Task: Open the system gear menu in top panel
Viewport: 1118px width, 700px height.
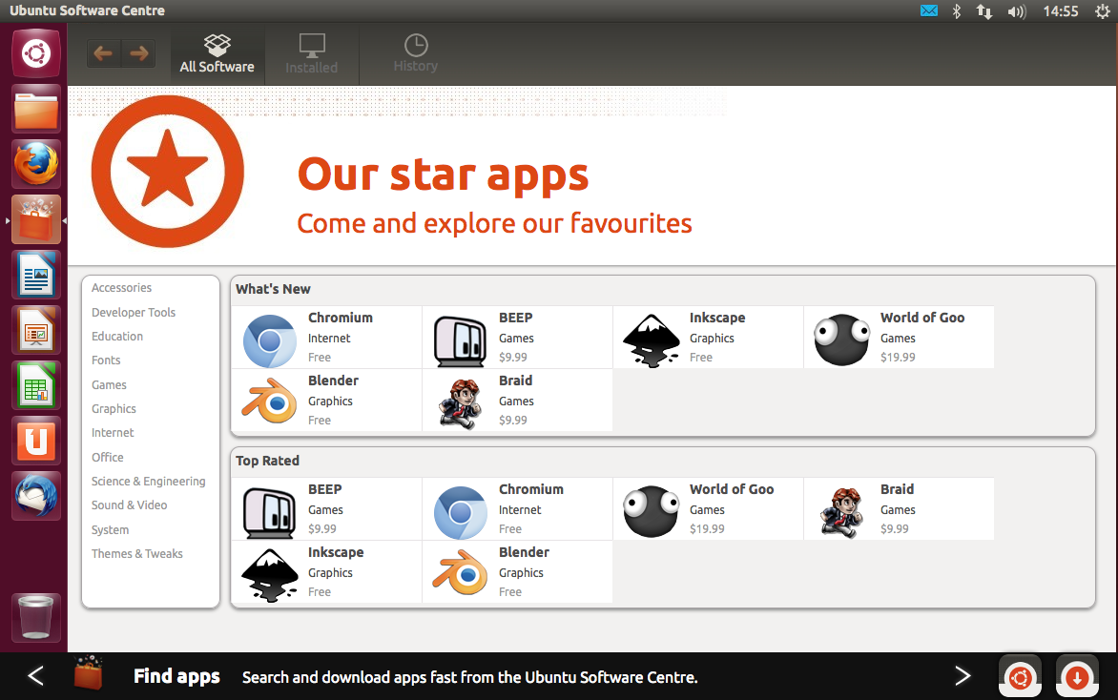Action: (x=1103, y=10)
